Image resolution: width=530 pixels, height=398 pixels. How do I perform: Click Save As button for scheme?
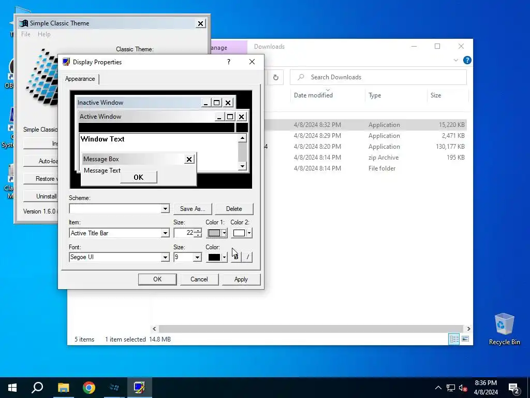[193, 209]
